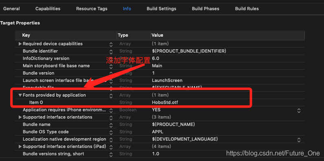
Task: Select the Localization native development region key
Action: coord(64,139)
